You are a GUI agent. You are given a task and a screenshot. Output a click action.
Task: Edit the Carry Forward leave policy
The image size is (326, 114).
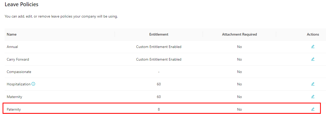click(313, 59)
